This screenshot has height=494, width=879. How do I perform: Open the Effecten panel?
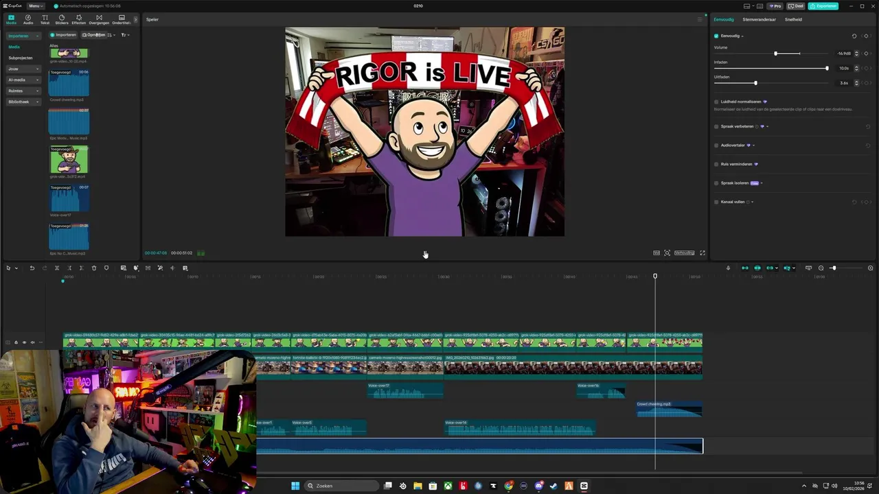79,19
